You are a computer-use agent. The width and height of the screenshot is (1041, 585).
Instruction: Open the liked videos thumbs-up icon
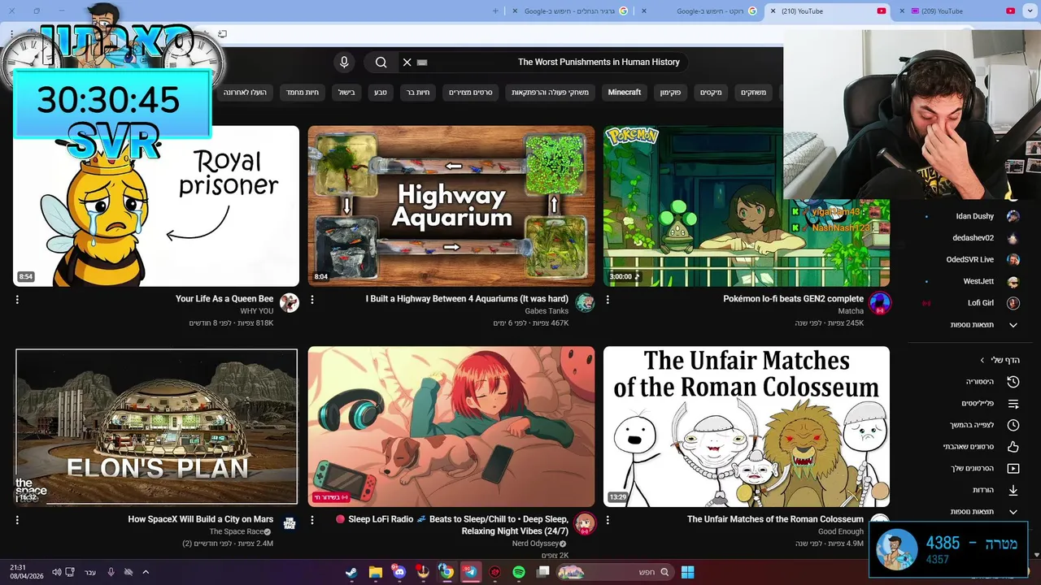(1013, 447)
